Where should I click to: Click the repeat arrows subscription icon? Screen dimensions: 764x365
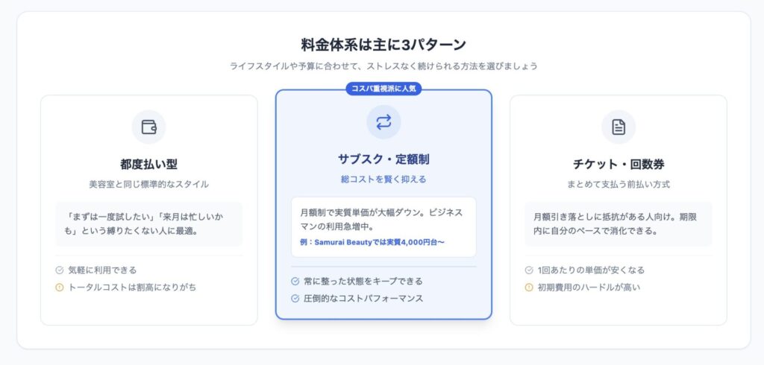(383, 122)
